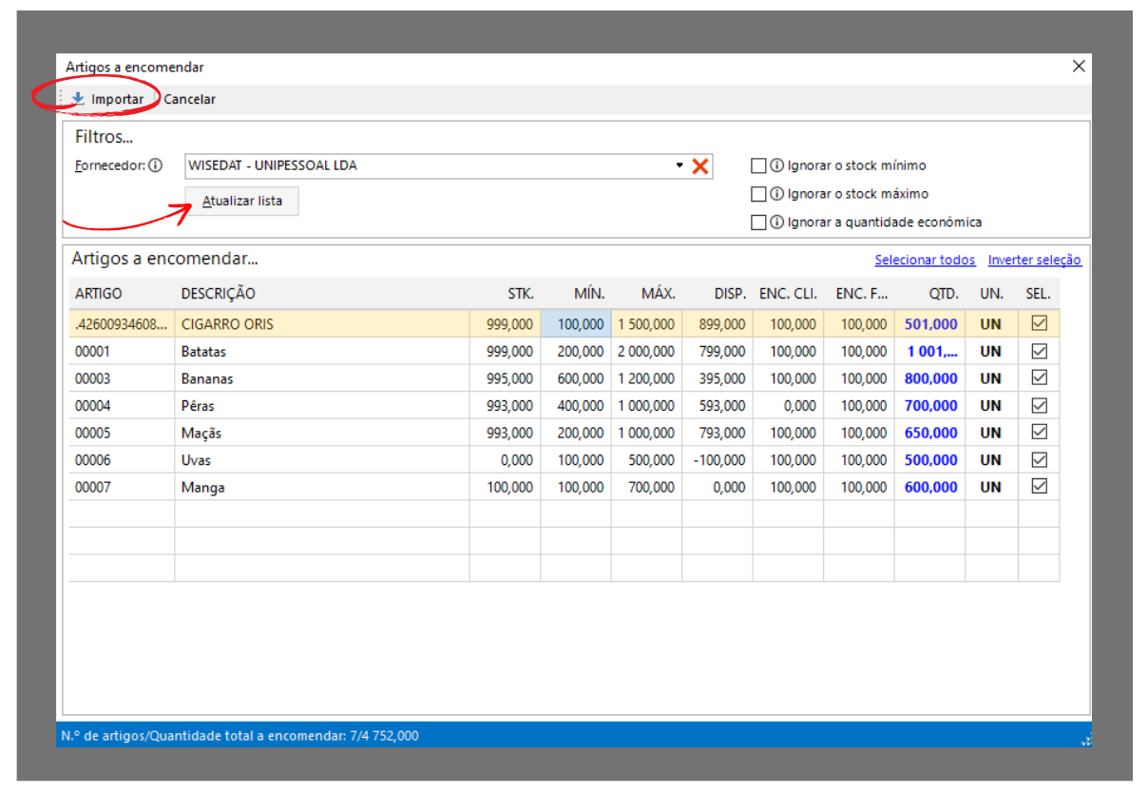Sort by the ARTIGO column header
Viewport: 1148px width, 793px height.
[122, 294]
